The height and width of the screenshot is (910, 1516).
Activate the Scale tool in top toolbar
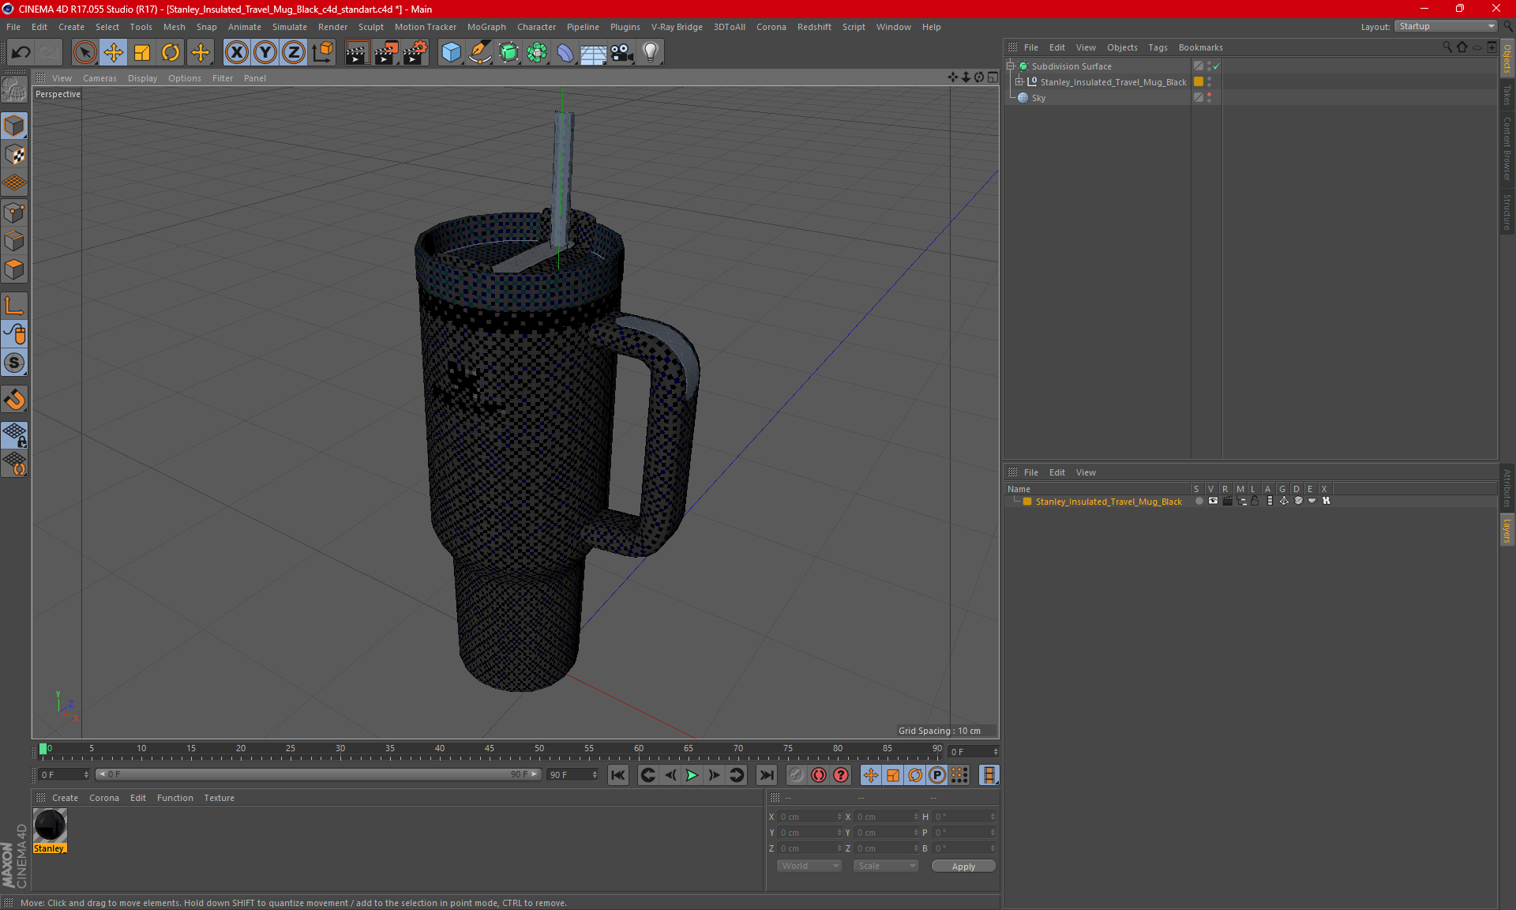point(142,52)
